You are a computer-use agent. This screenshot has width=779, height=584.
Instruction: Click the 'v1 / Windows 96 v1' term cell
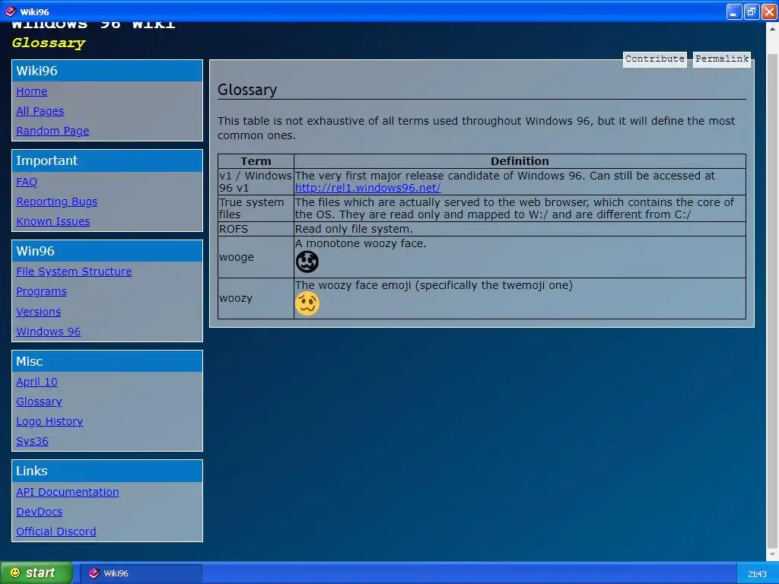[x=256, y=182]
